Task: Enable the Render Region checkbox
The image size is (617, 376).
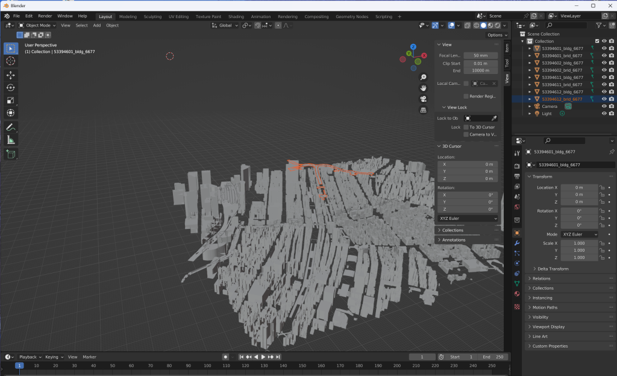Action: 466,96
